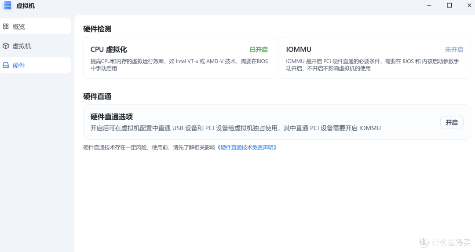This screenshot has width=475, height=252.
Task: Open the 概览 sidebar tab
Action: [x=36, y=26]
